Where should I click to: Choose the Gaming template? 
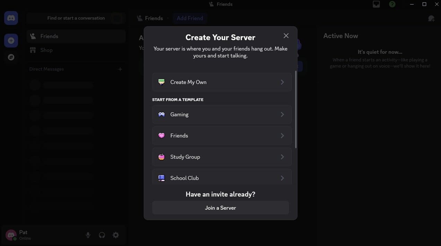pos(222,115)
